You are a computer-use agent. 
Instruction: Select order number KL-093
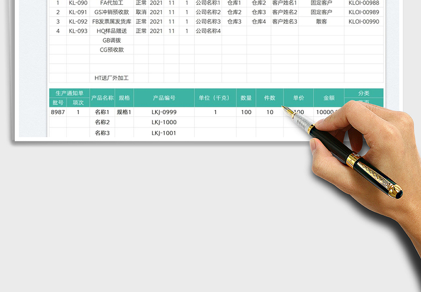pyautogui.click(x=78, y=31)
